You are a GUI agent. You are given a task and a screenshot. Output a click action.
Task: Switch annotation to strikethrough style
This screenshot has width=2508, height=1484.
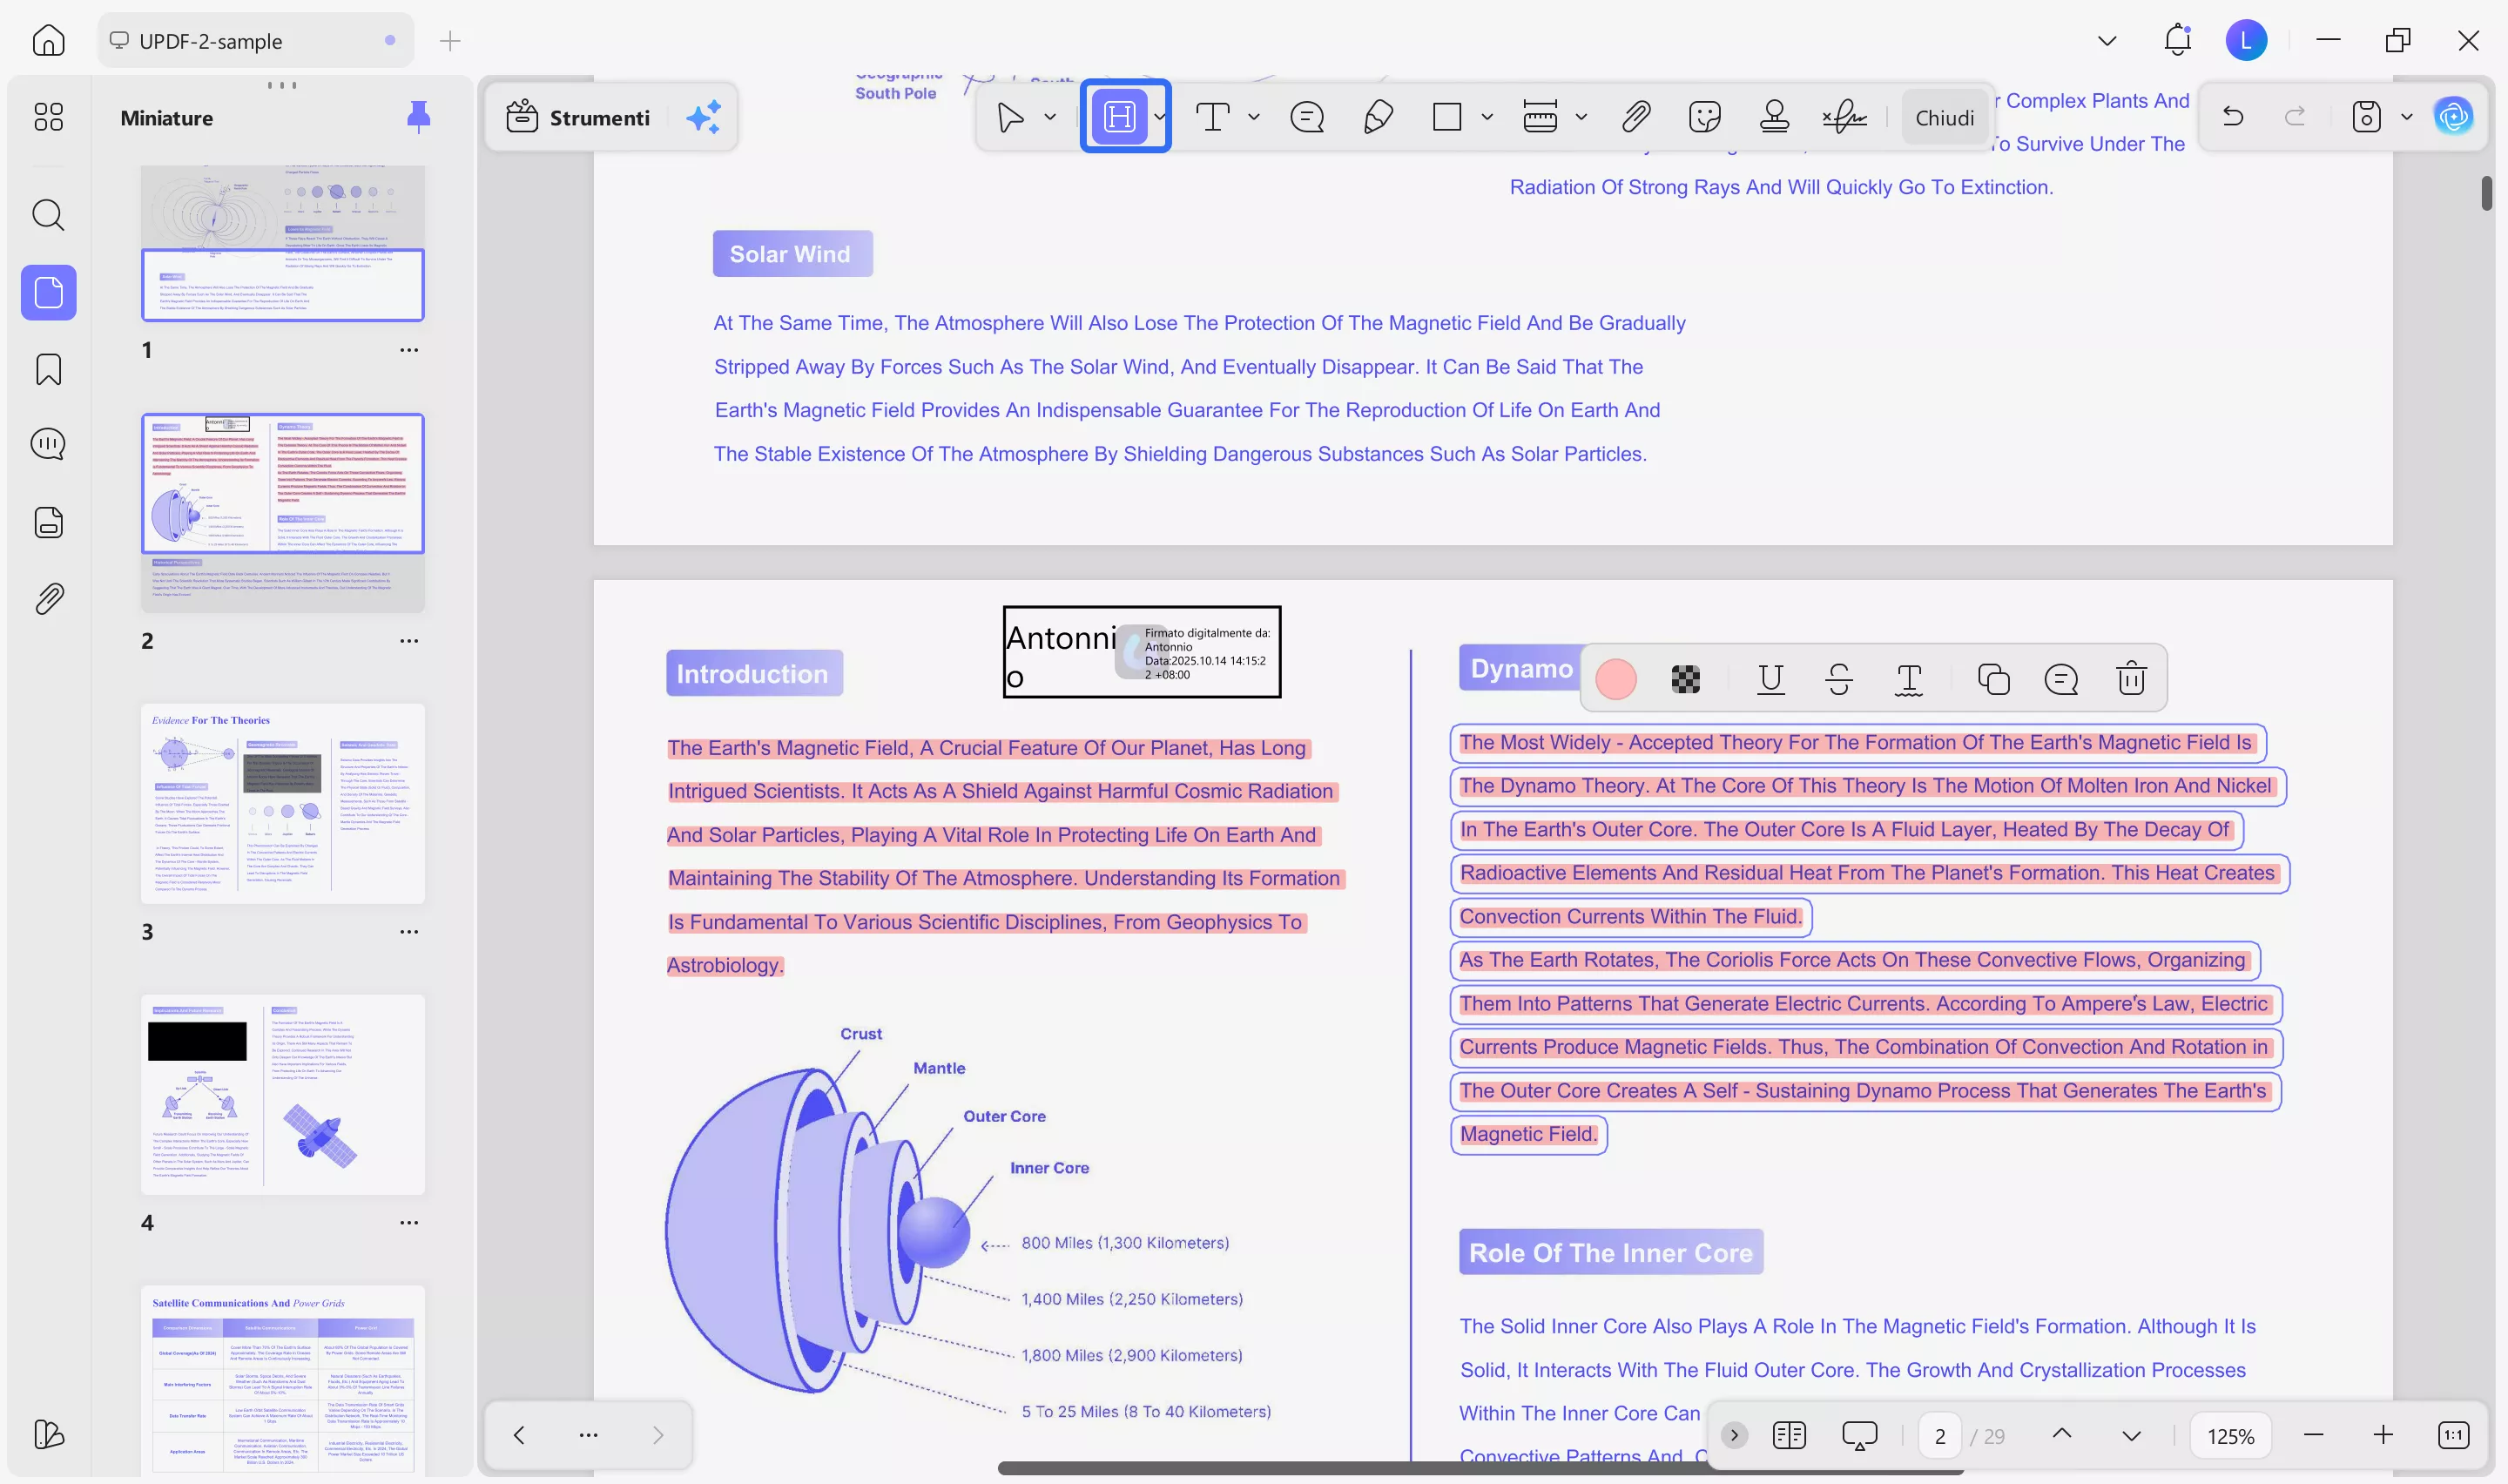[1839, 678]
